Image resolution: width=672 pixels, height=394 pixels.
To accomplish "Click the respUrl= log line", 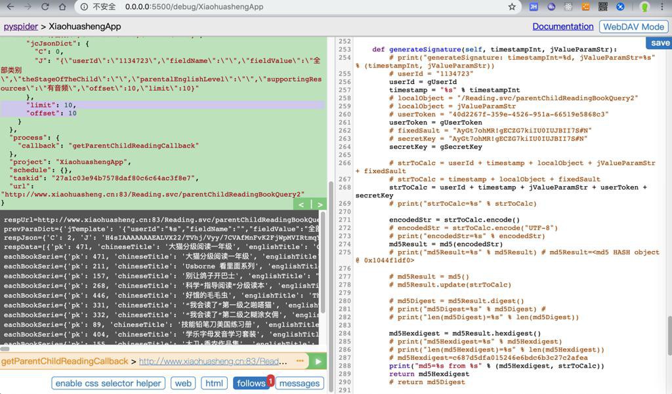I will (x=161, y=220).
